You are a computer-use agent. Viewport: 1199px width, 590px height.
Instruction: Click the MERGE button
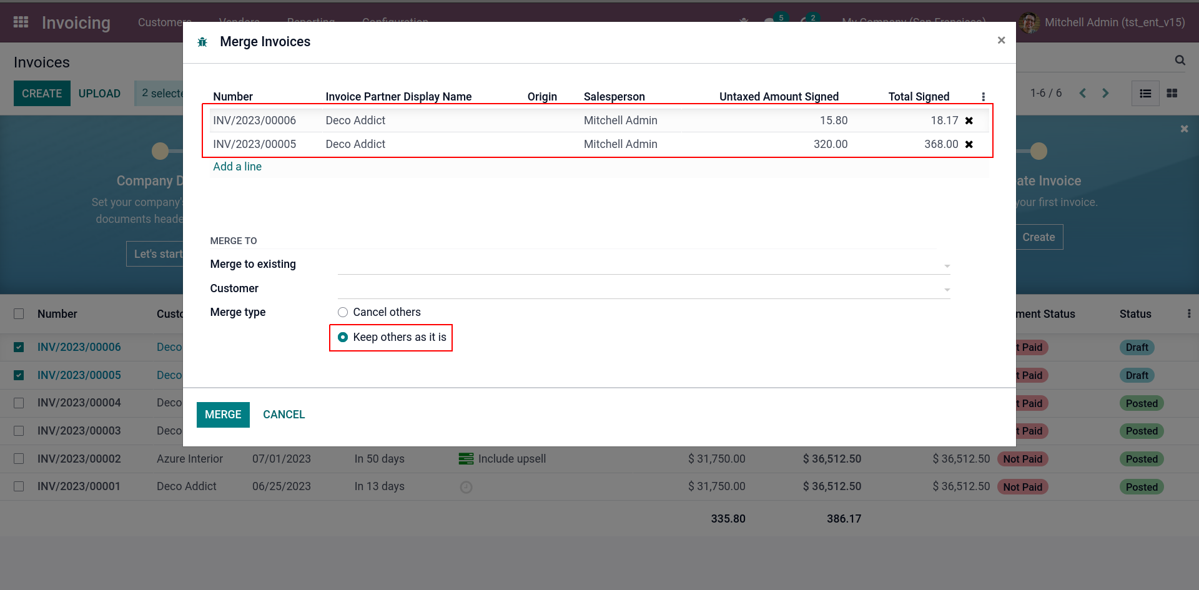[x=223, y=415]
